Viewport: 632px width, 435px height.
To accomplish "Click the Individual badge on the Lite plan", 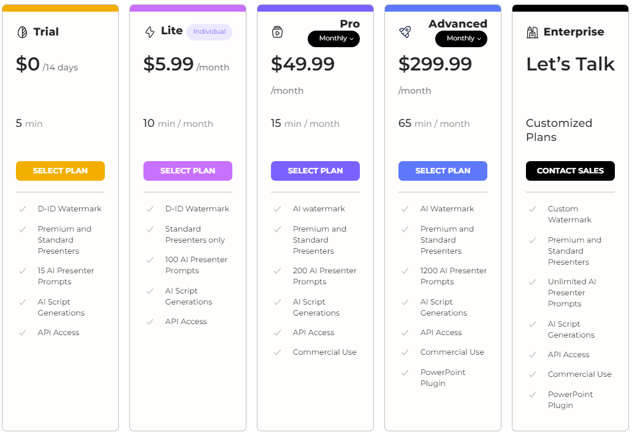I will tap(209, 32).
